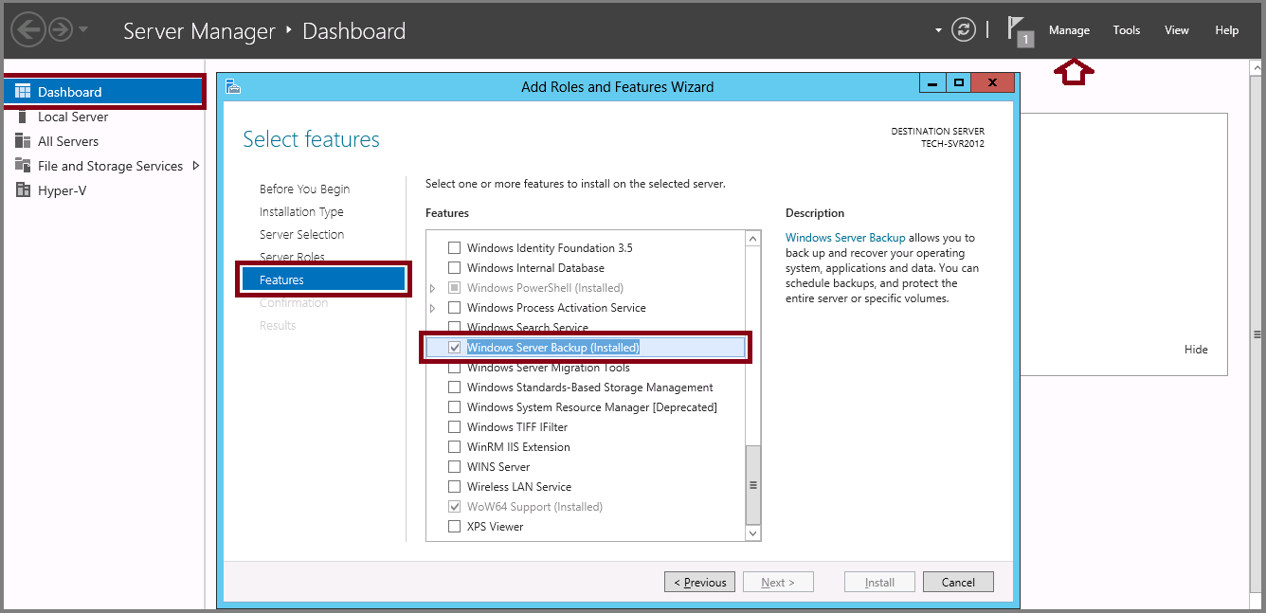Cancel the Add Roles and Features Wizard

958,583
